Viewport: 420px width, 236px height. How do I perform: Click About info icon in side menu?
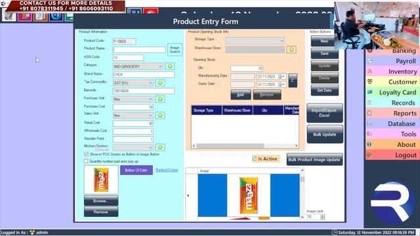coord(369,144)
